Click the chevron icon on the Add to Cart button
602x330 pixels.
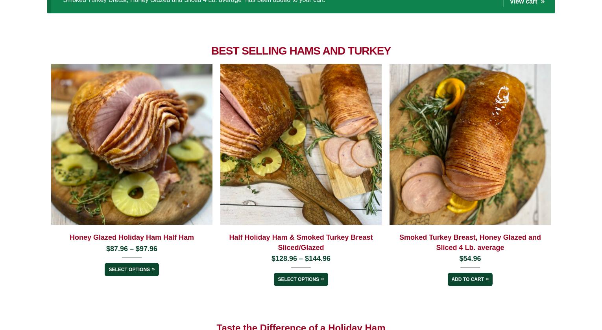tap(487, 279)
